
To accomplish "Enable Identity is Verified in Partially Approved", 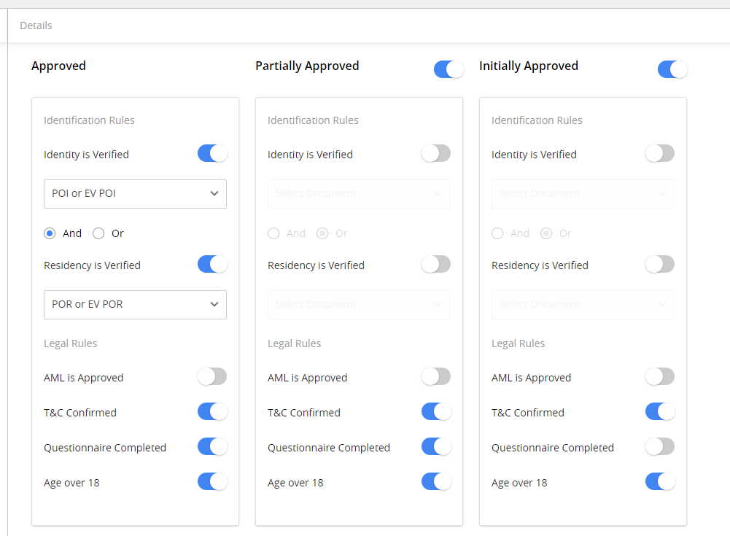I will click(435, 153).
